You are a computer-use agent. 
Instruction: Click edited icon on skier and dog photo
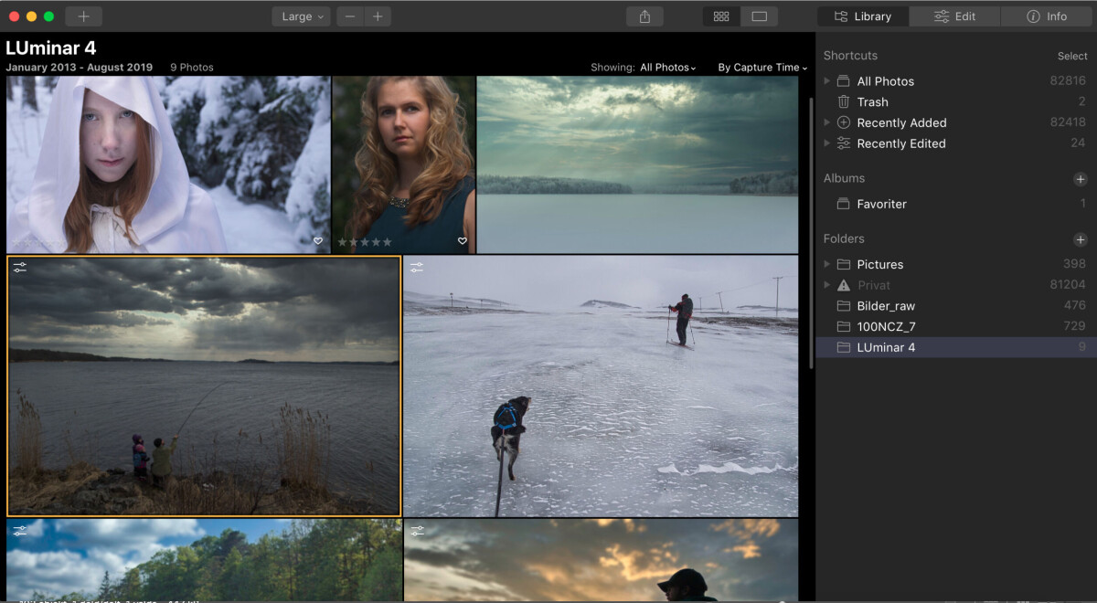point(417,268)
